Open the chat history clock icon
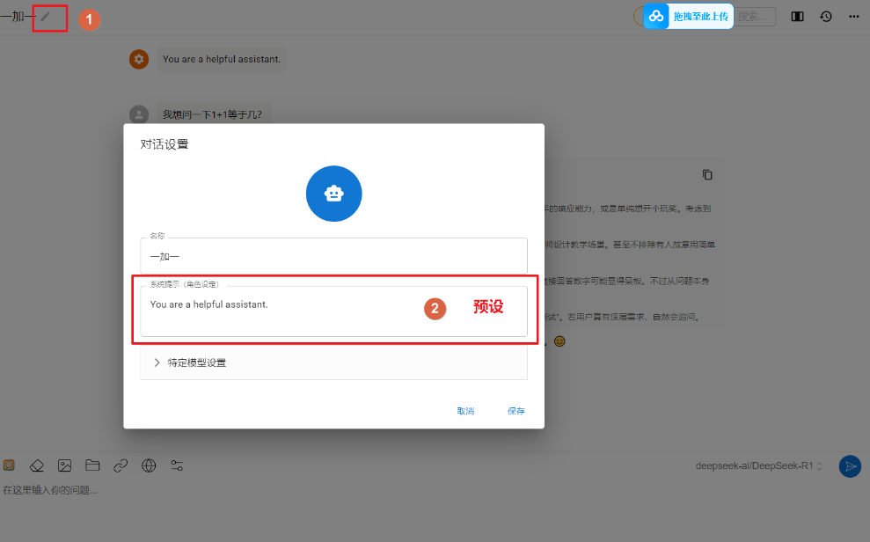Image resolution: width=870 pixels, height=542 pixels. pos(826,17)
